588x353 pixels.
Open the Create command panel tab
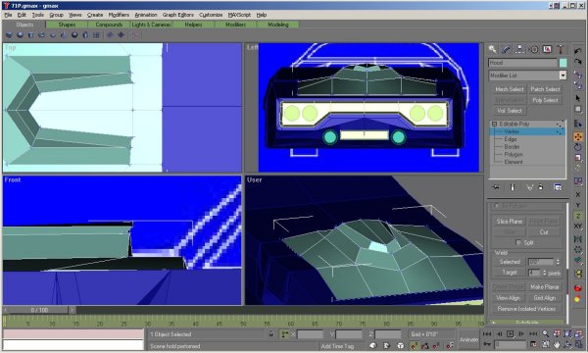[492, 49]
